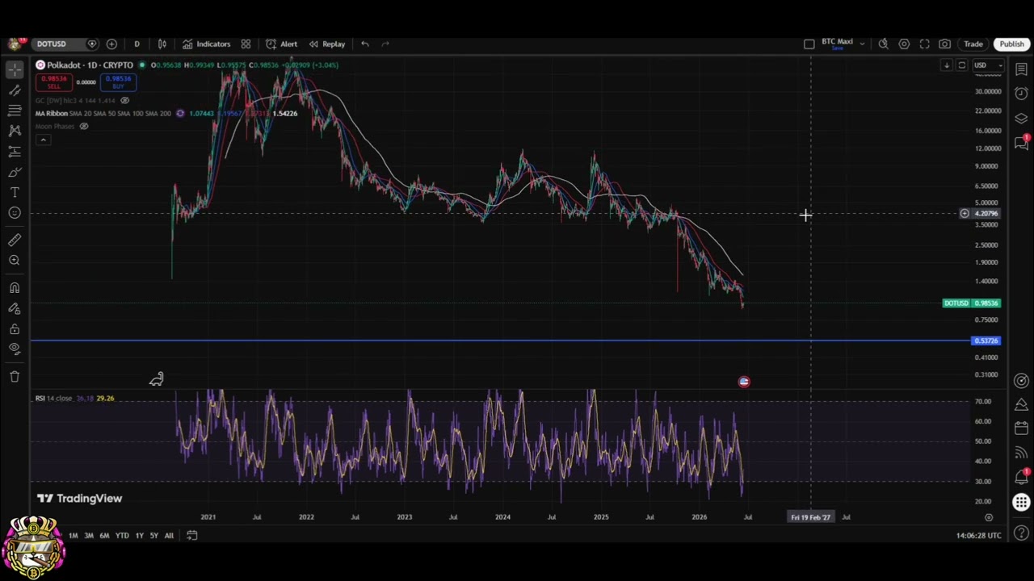Click the BTC Maxi layout name

pyautogui.click(x=837, y=42)
